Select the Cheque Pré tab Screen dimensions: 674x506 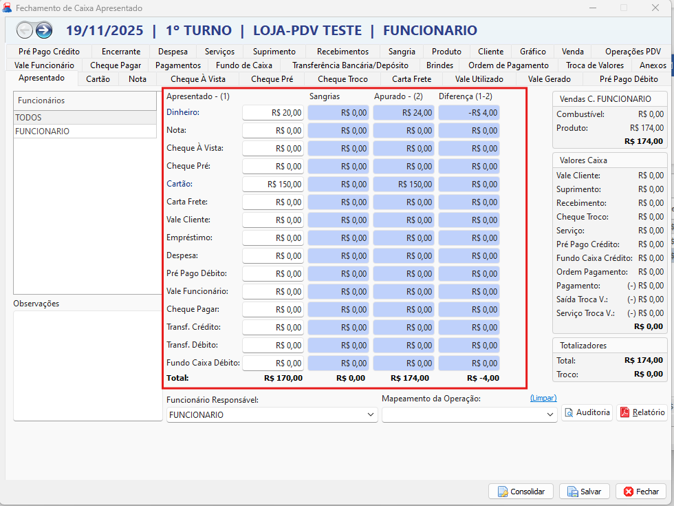(x=272, y=79)
